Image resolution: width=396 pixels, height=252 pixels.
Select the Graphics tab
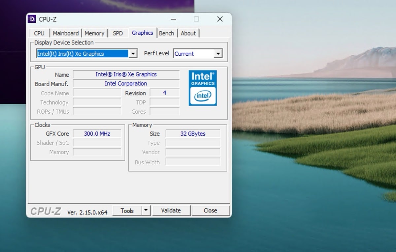[143, 33]
